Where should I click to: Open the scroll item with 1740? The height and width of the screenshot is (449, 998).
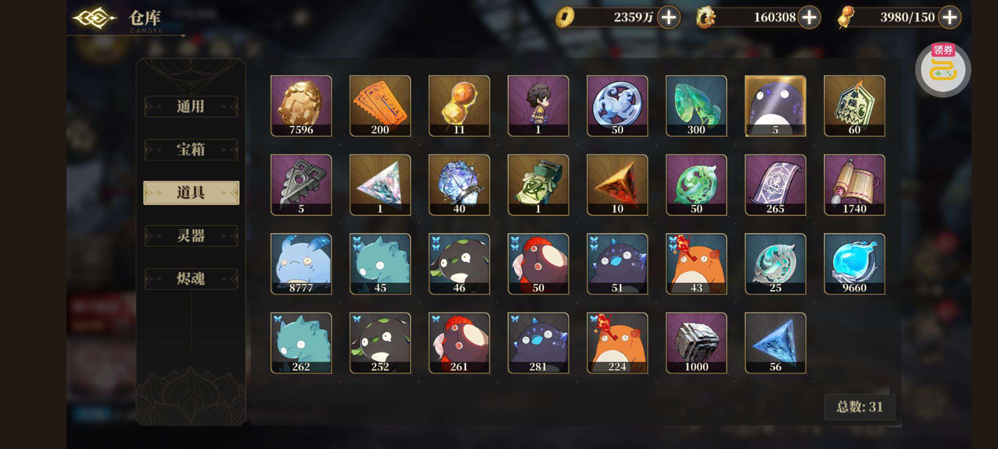(x=854, y=185)
